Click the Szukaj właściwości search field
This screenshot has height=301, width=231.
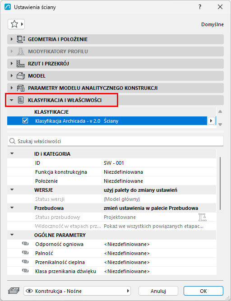(x=115, y=141)
